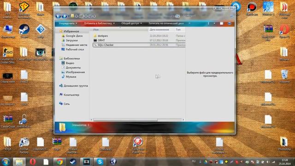The image size is (295, 166).
Task: Select Избранное in navigation pane
Action: [x=71, y=31]
